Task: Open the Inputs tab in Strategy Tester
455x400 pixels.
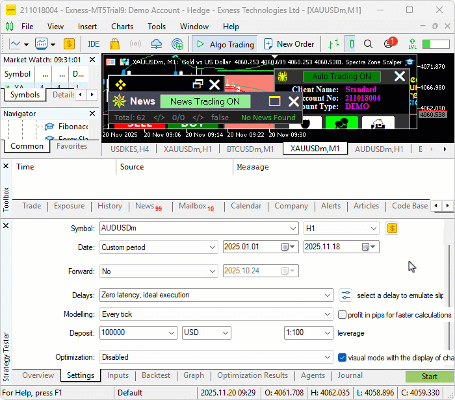Action: coord(118,375)
